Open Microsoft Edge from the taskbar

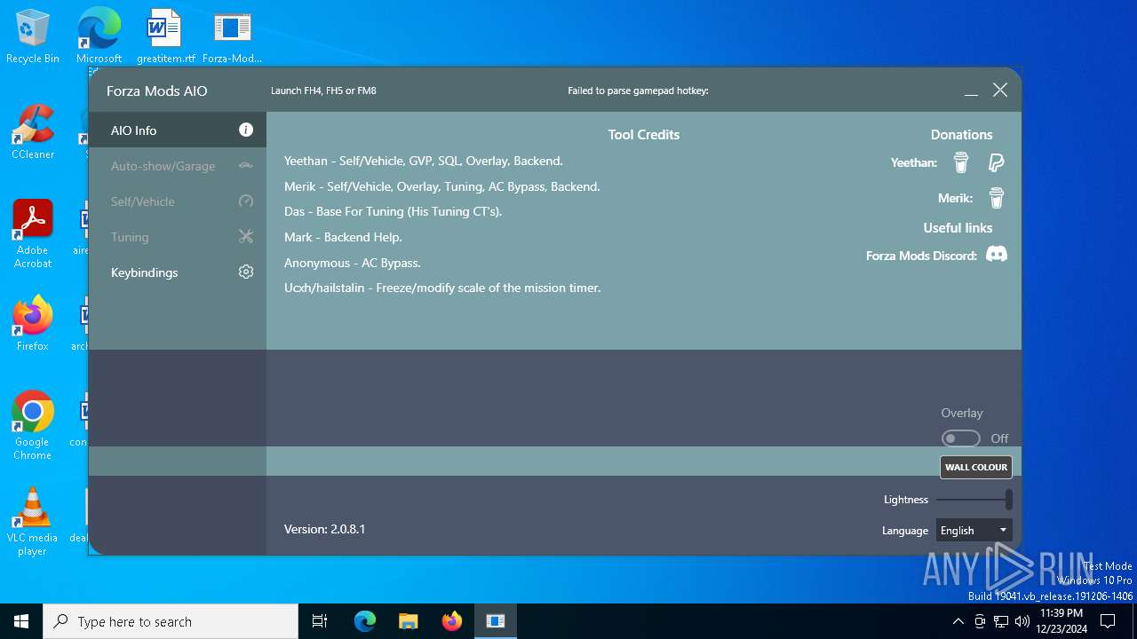click(x=365, y=621)
